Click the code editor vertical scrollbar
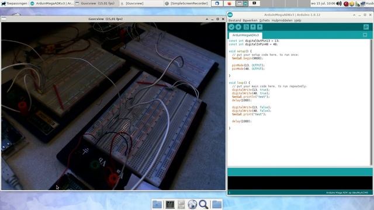This screenshot has width=374, height=210. 371,103
